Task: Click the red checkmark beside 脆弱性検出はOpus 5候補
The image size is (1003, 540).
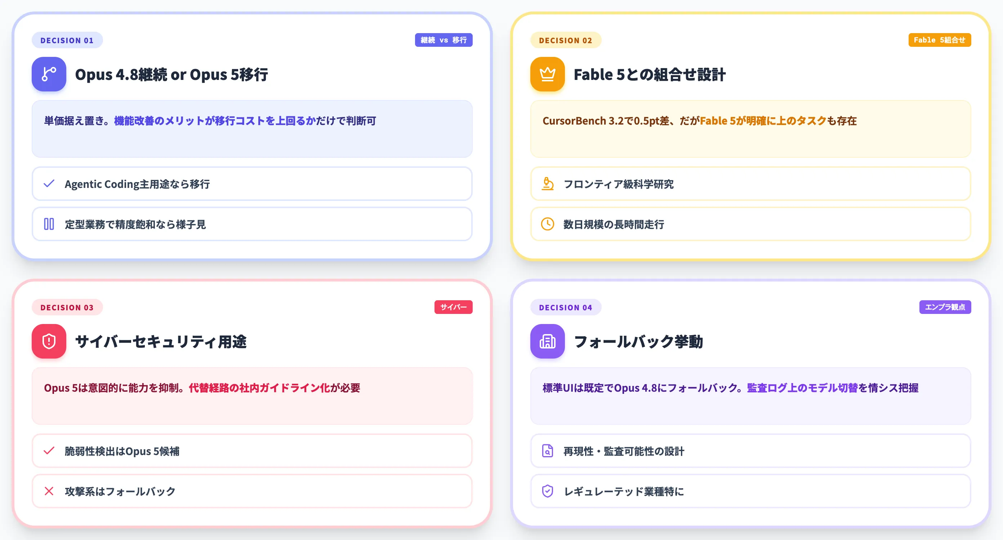Action: click(x=49, y=451)
